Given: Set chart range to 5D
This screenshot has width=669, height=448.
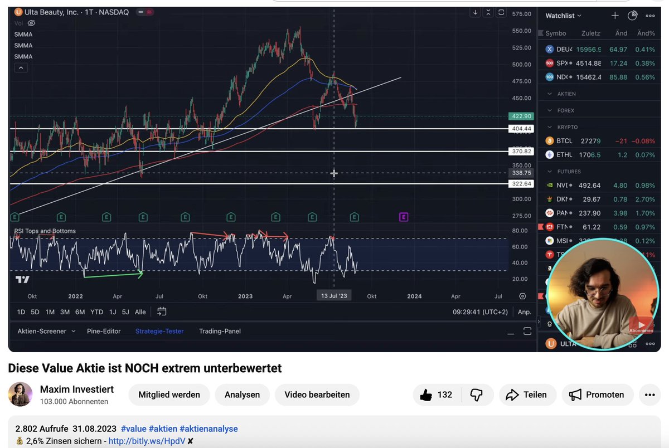Looking at the screenshot, I should (x=35, y=312).
